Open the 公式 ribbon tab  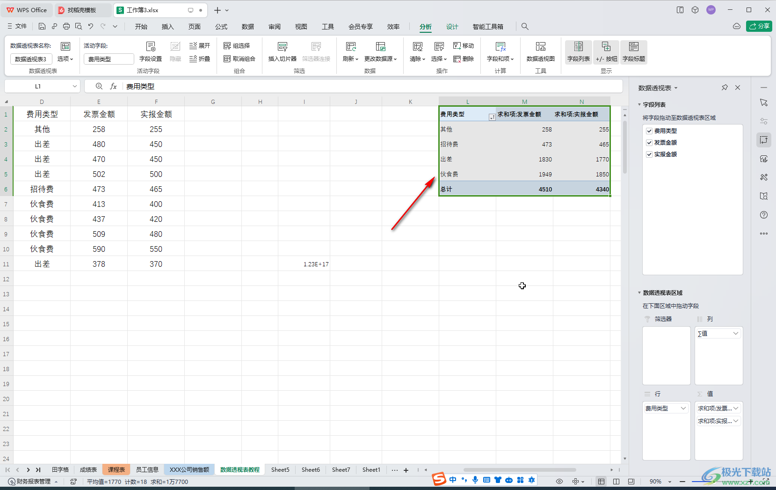[x=221, y=27]
